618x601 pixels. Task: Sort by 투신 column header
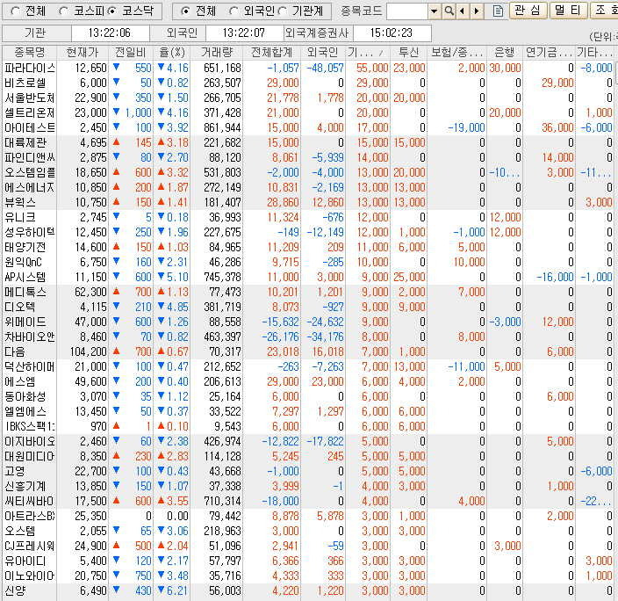408,52
